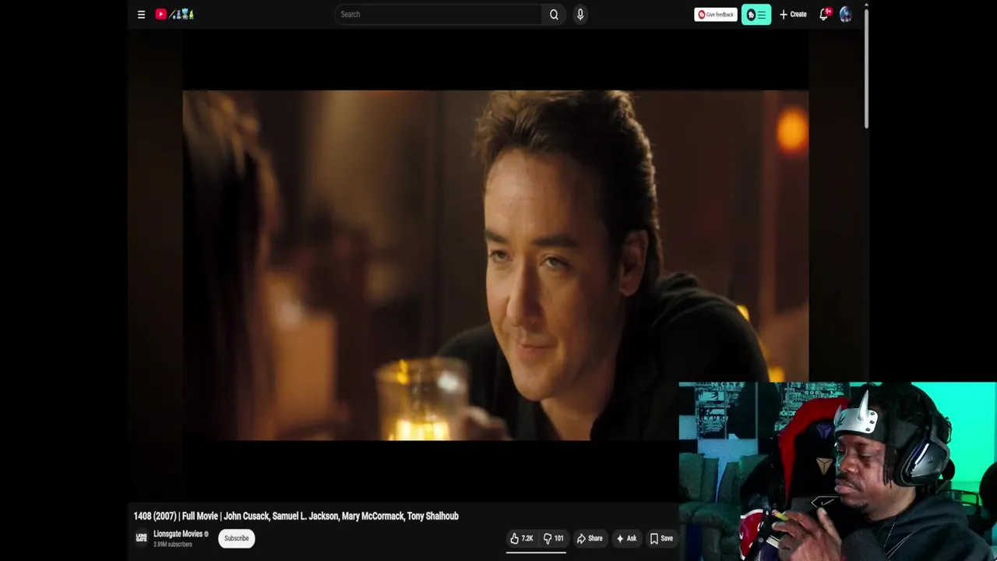The image size is (997, 561).
Task: Open the Create menu
Action: pos(793,14)
